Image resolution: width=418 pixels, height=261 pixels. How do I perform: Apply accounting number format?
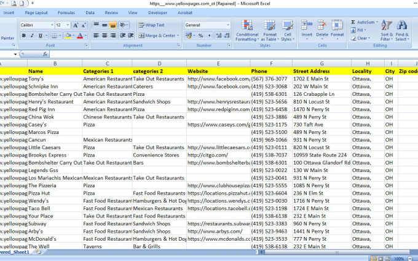click(x=189, y=36)
